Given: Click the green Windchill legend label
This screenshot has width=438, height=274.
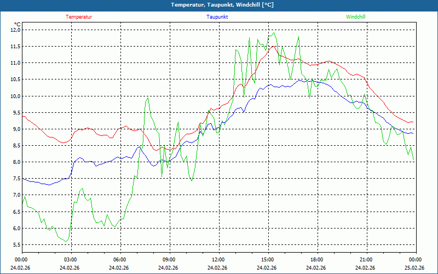Looking at the screenshot, I should click(x=355, y=16).
